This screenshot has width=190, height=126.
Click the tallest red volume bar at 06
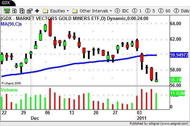click(x=50, y=99)
